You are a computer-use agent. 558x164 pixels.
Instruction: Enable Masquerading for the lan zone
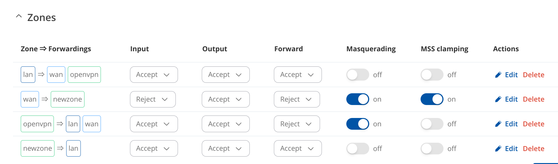tap(357, 75)
